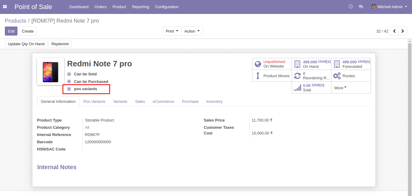Click the Point of Sale app title
This screenshot has height=196, width=412.
pyautogui.click(x=33, y=7)
